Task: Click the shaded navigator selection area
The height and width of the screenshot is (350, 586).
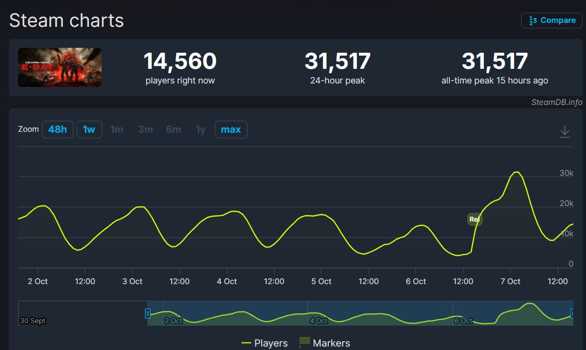Action: (360, 313)
